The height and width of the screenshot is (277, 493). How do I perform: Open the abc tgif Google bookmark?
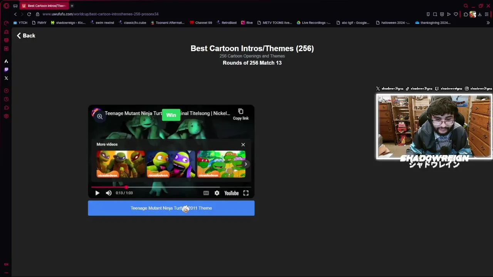(352, 23)
